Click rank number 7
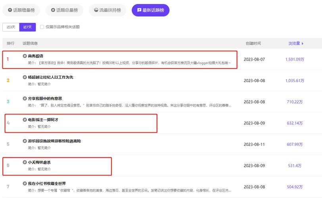The height and width of the screenshot is (198, 322). [x=8, y=187]
